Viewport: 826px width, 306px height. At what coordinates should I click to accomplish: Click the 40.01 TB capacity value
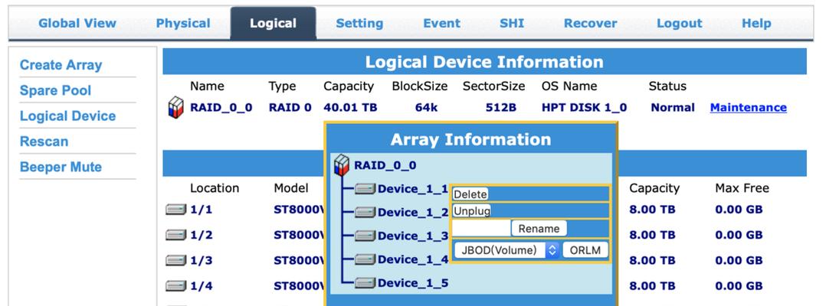tap(350, 107)
